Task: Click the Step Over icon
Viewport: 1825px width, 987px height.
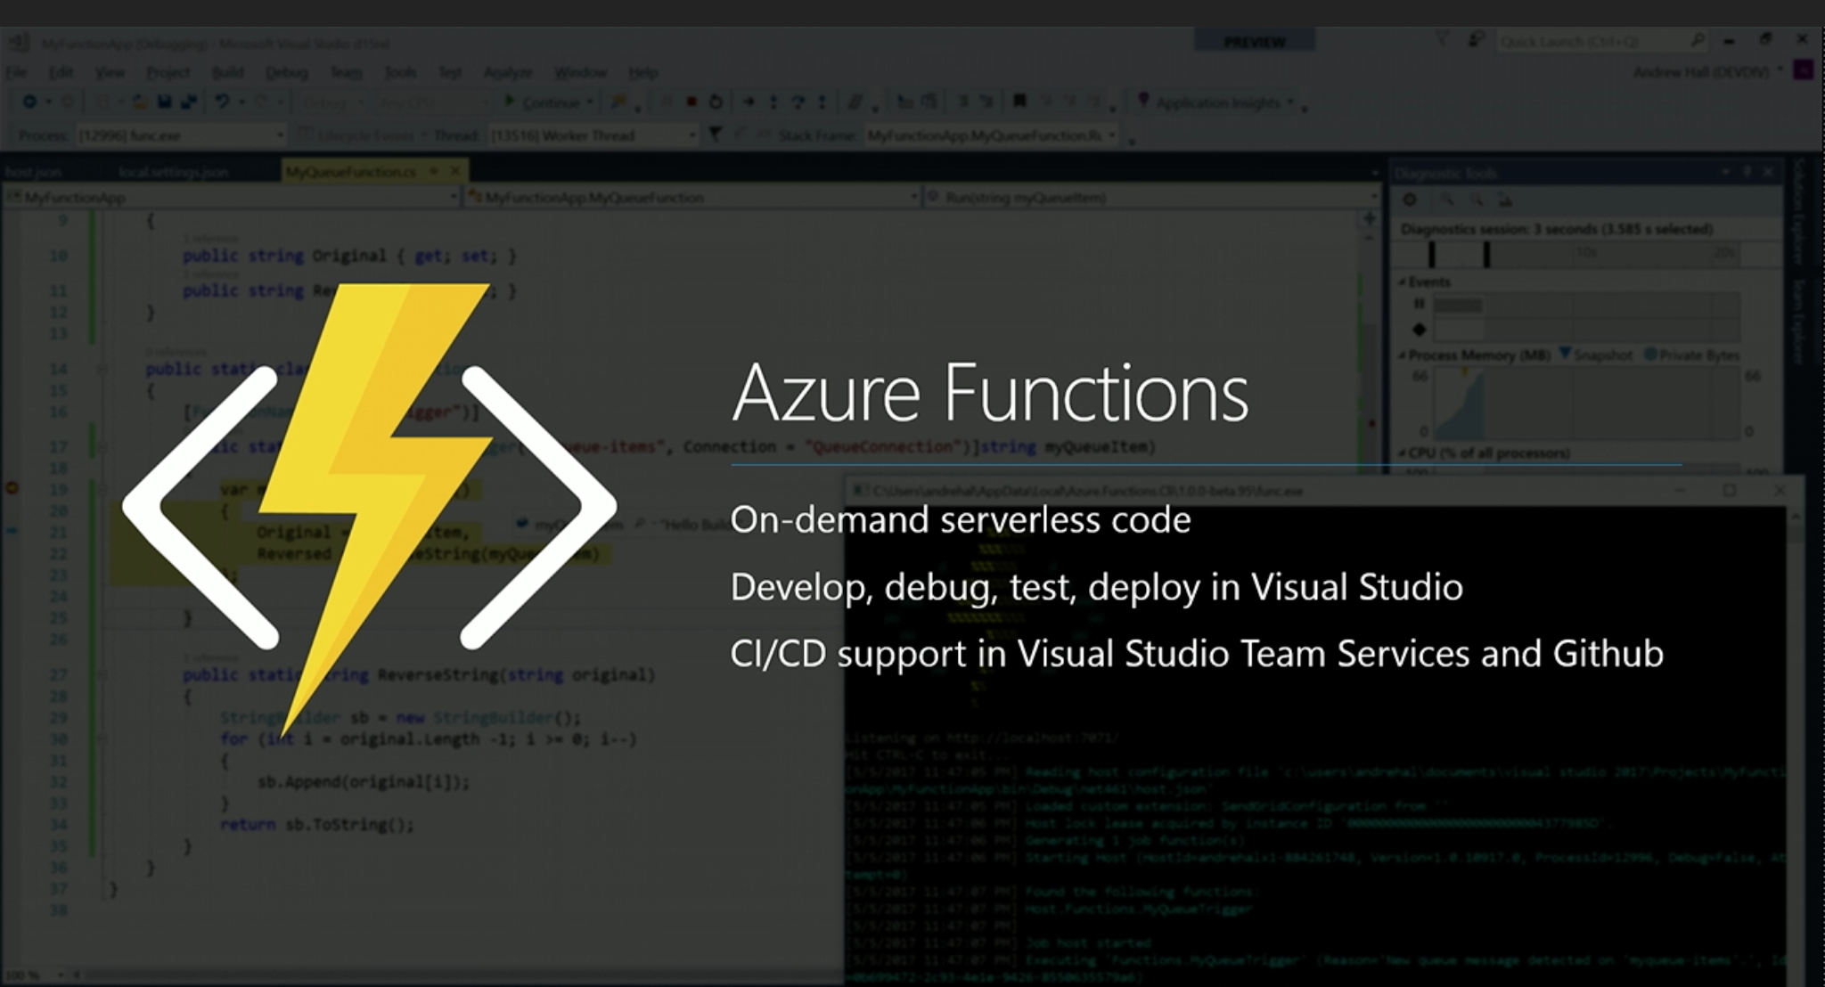Action: [x=798, y=102]
